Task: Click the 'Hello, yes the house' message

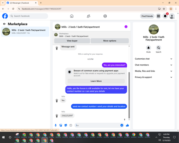Action: click(x=96, y=90)
